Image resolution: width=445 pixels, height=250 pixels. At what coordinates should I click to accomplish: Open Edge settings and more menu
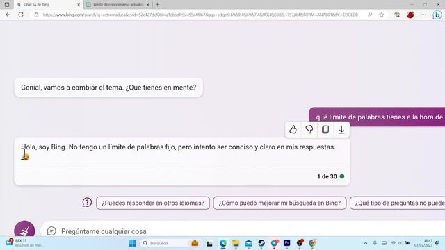point(423,15)
